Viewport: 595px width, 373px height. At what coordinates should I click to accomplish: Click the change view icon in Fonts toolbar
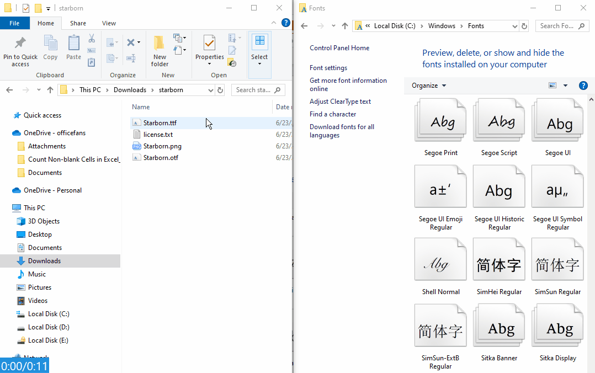click(552, 86)
